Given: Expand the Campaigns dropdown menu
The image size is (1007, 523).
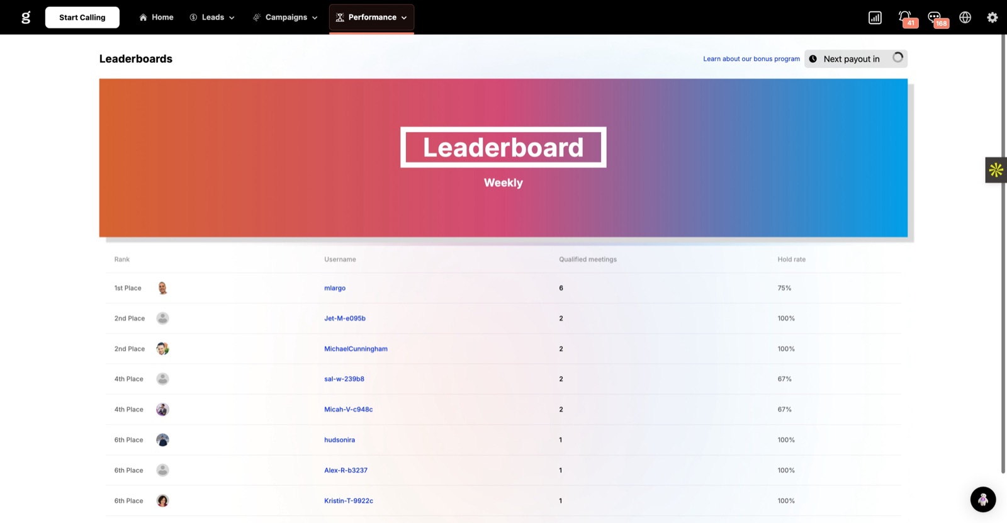Looking at the screenshot, I should tap(285, 18).
